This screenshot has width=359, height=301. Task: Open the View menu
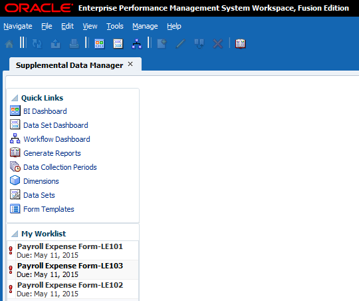(x=90, y=26)
